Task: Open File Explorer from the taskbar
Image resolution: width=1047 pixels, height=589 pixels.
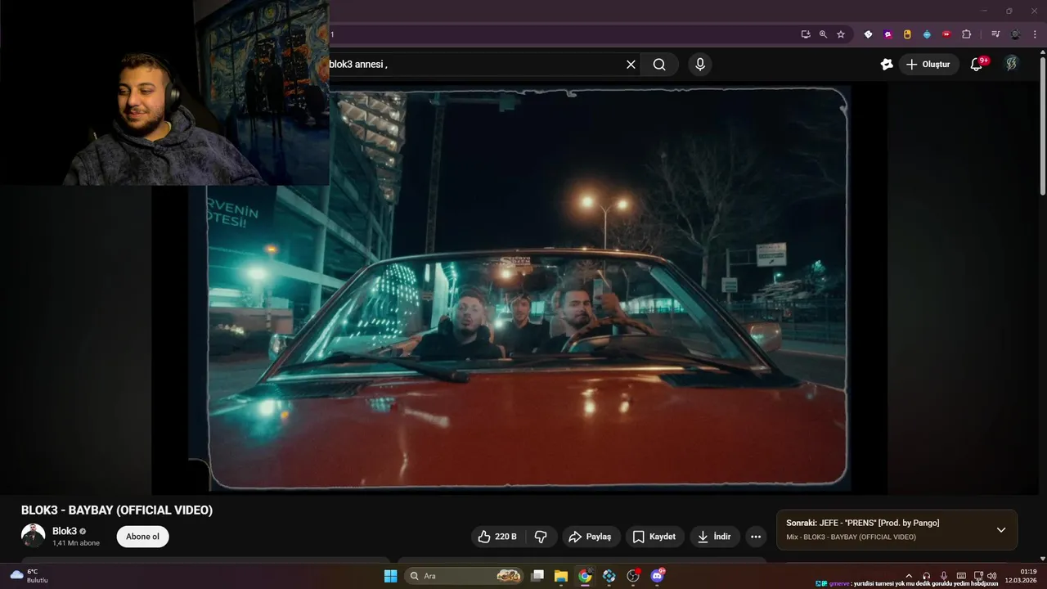Action: [x=561, y=576]
